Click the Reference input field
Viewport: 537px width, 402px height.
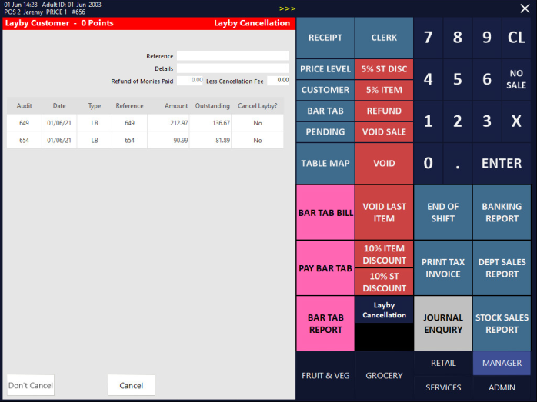point(232,56)
